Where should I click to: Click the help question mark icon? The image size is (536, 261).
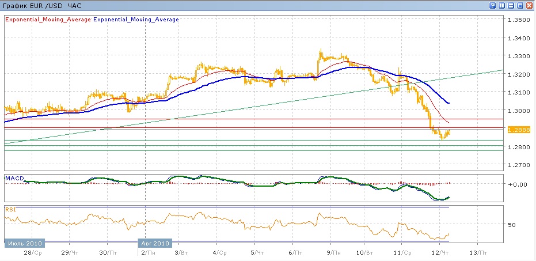493,5
